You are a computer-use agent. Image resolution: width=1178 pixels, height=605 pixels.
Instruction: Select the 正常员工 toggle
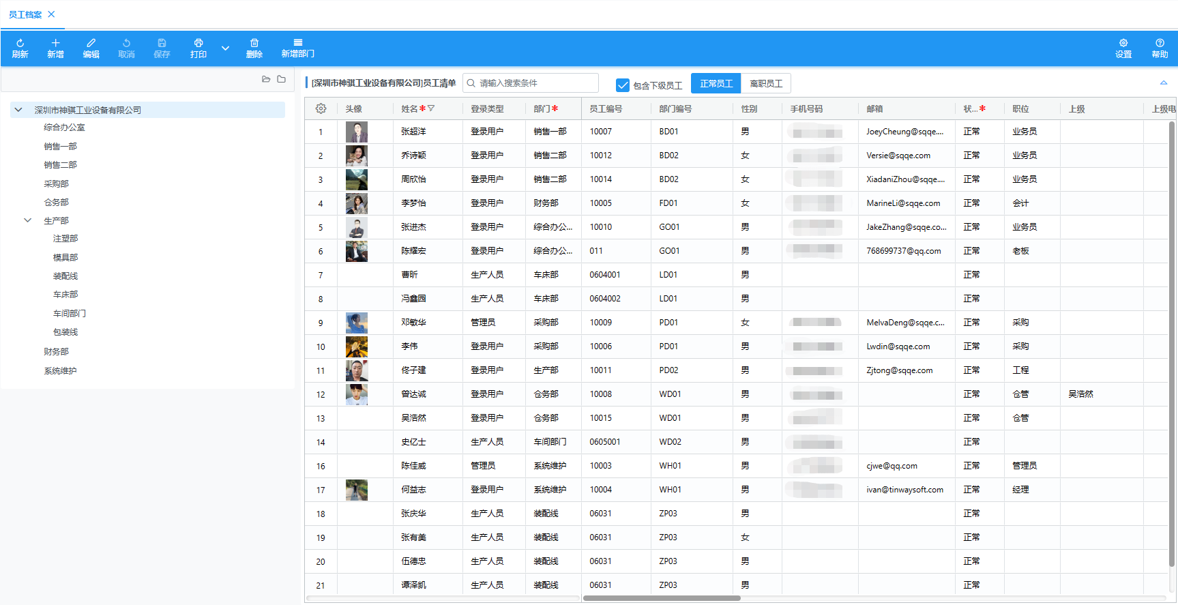click(716, 83)
